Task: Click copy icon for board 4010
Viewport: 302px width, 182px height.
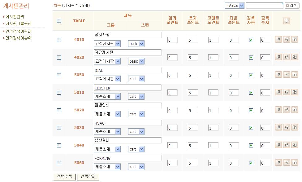Action: pyautogui.click(x=295, y=39)
